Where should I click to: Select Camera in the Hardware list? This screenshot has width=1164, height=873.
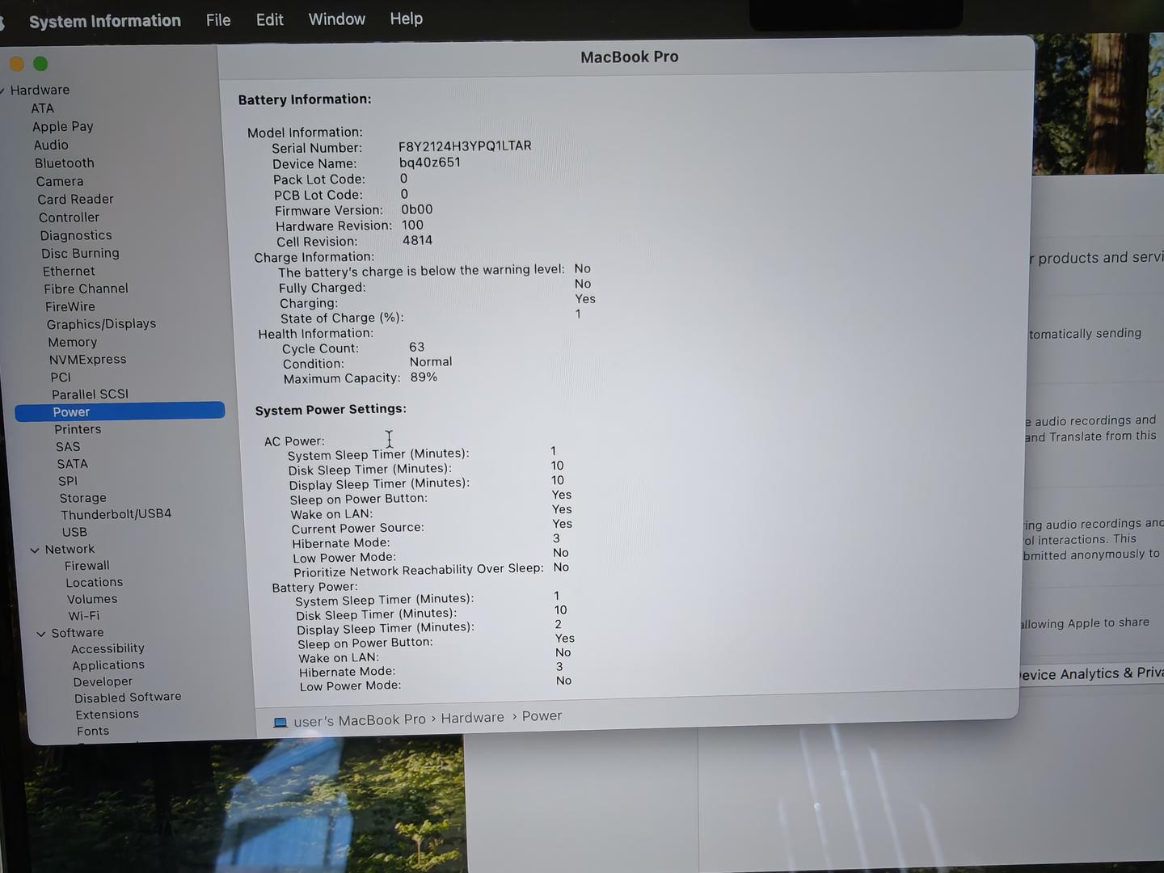(x=60, y=182)
